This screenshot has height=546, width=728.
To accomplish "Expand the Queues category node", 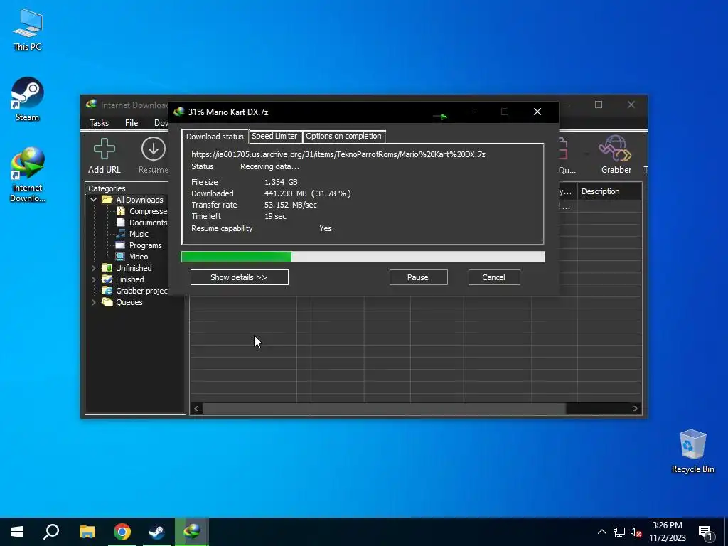I will coord(93,302).
